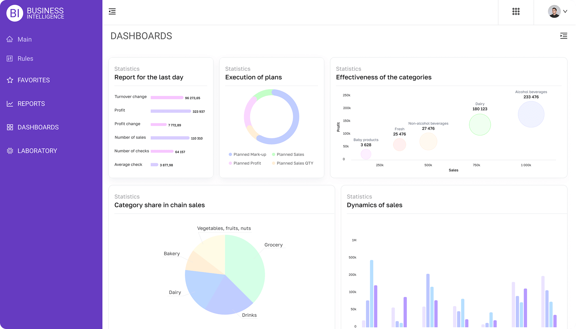Open the Report for the last day card title

click(149, 77)
